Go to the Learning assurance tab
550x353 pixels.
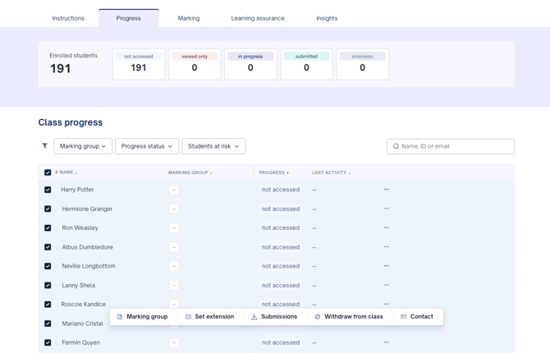258,18
